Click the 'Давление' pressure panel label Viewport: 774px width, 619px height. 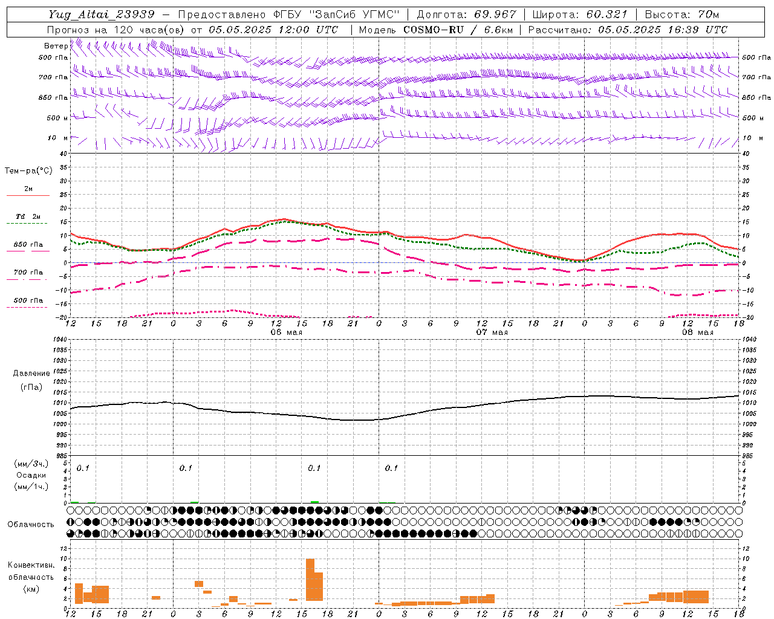coord(31,374)
